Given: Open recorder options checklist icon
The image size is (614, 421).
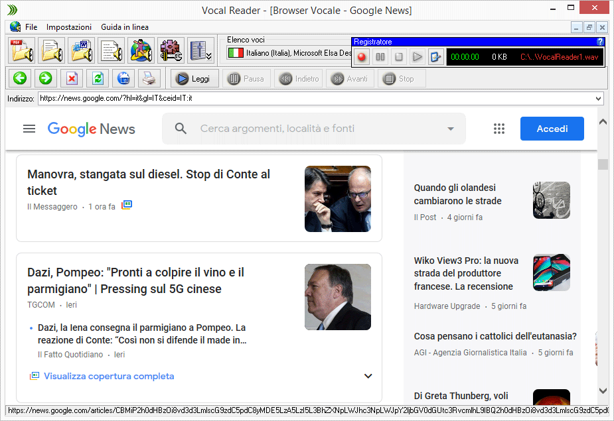Looking at the screenshot, I should [435, 57].
